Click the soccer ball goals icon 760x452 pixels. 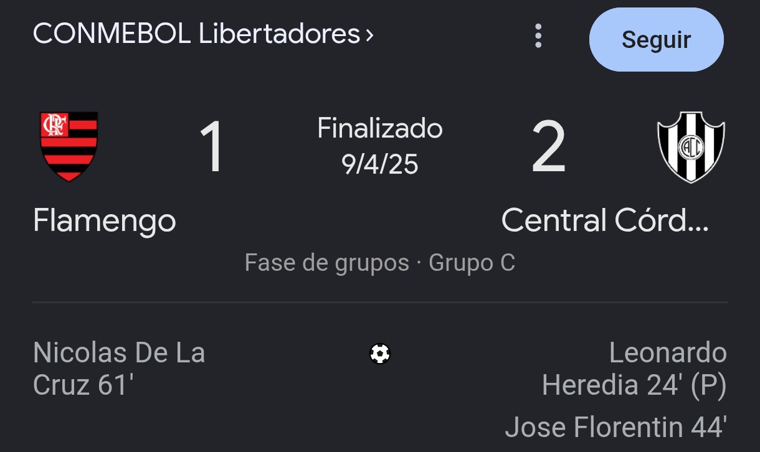pos(380,354)
